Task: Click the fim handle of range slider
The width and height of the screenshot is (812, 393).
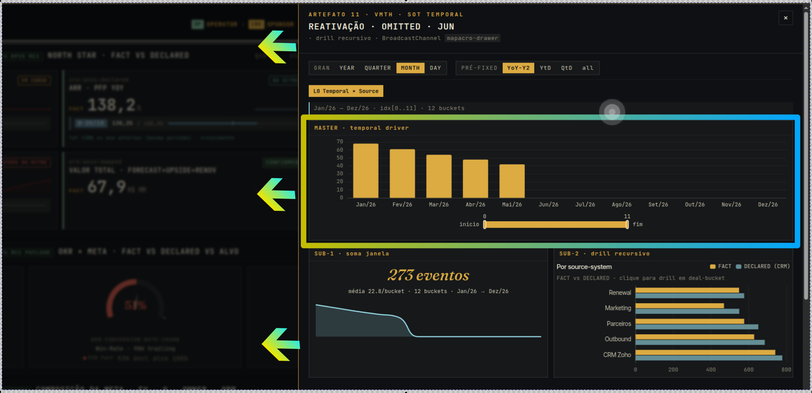Action: click(627, 225)
